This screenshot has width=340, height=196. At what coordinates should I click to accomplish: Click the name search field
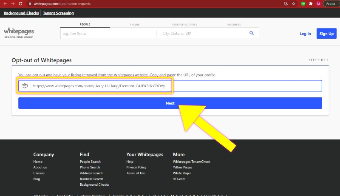pyautogui.click(x=108, y=34)
